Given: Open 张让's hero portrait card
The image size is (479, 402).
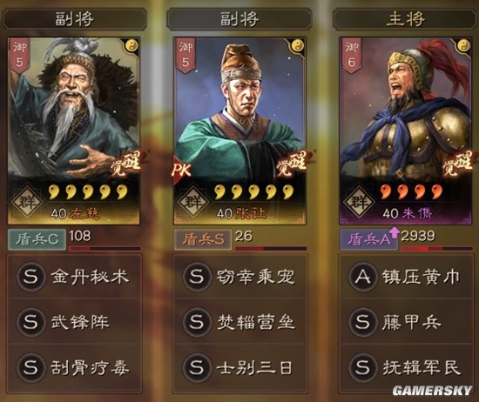Looking at the screenshot, I should coord(239,131).
